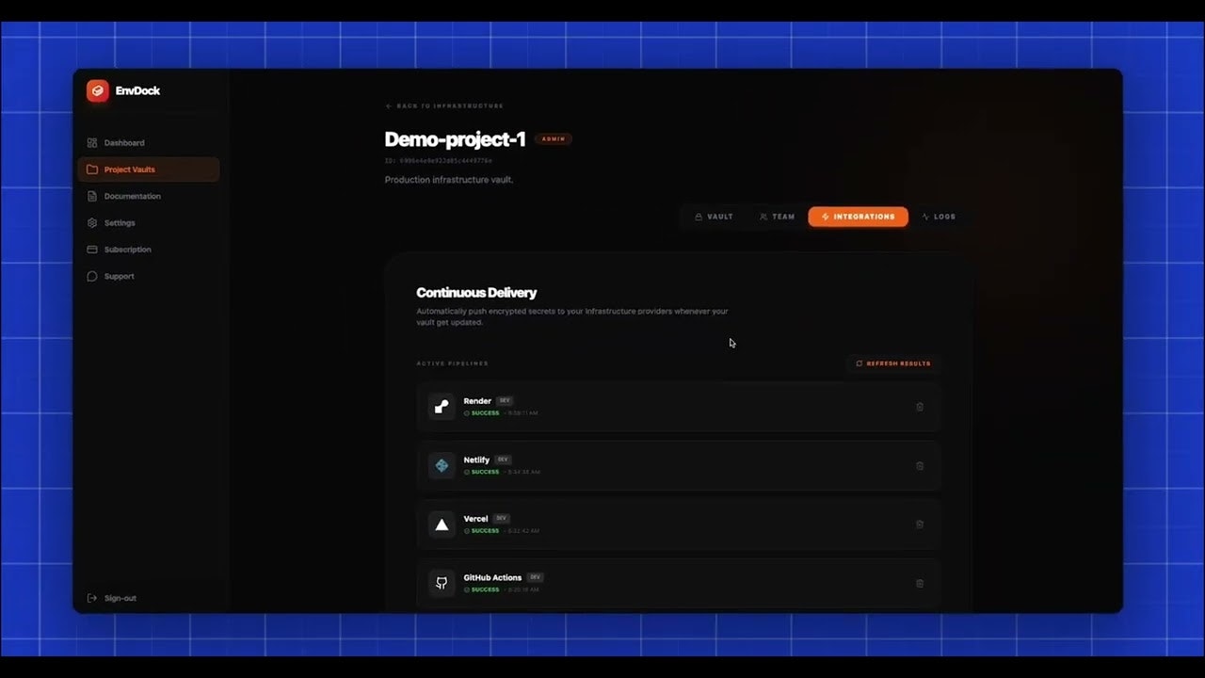Screen dimensions: 1205x678
Task: Select the Integrations tab
Action: point(858,217)
